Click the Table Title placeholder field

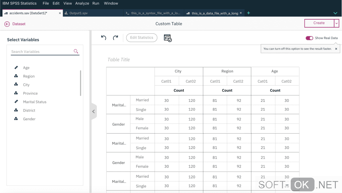119,59
